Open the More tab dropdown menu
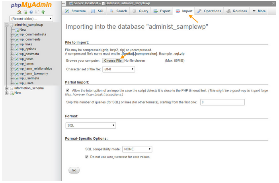The height and width of the screenshot is (183, 279). 259,11
